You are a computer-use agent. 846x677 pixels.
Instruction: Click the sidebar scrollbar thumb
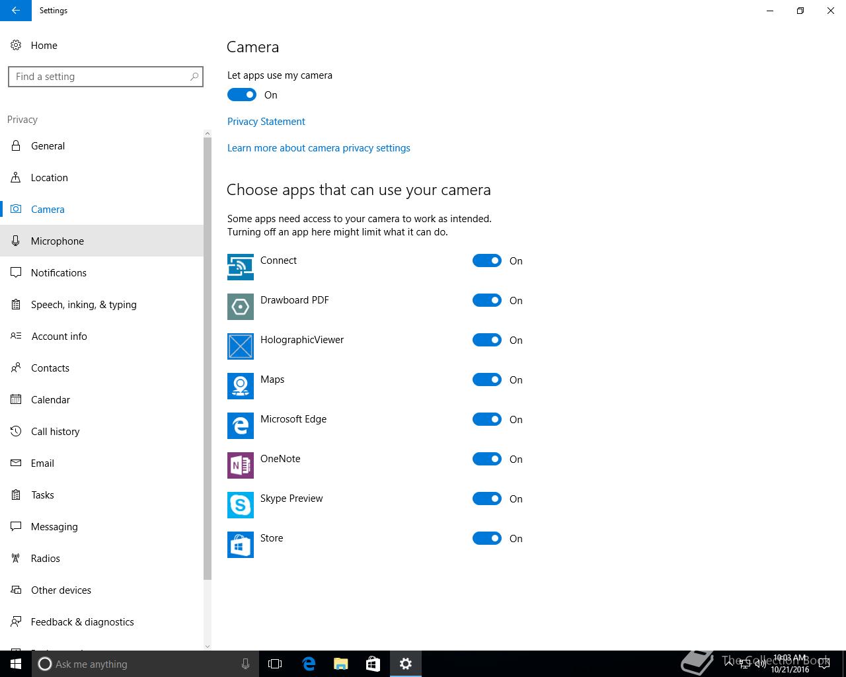(208, 359)
